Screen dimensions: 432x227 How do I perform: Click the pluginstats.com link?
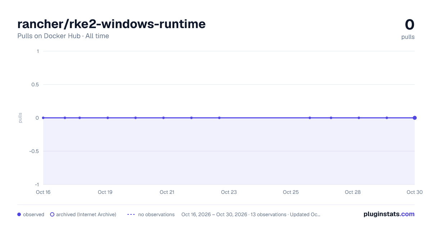tap(389, 214)
